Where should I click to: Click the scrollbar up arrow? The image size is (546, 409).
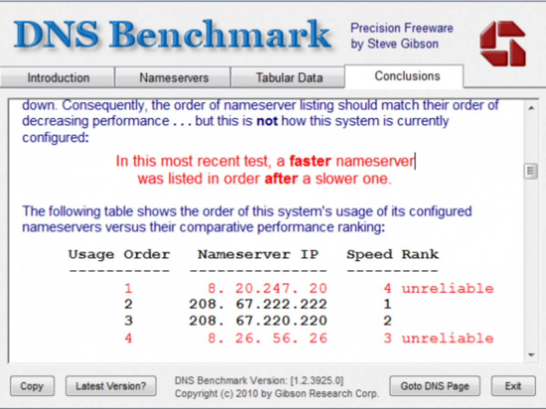coord(531,108)
